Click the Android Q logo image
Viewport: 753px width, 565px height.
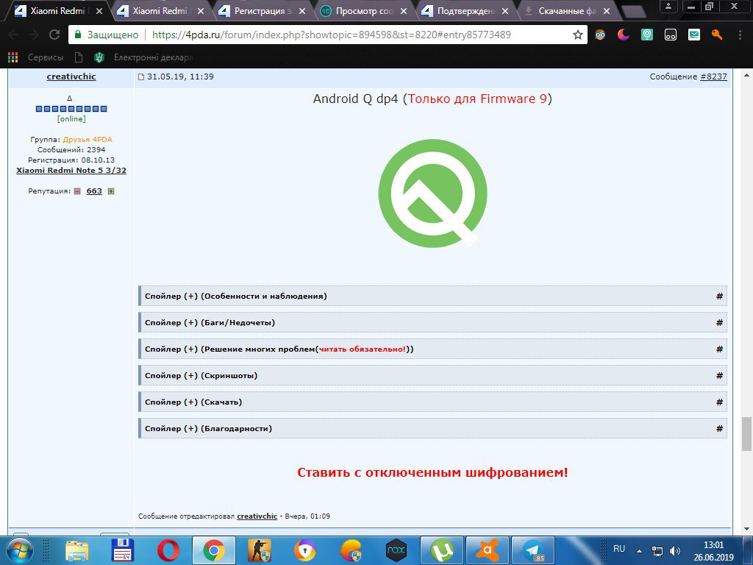tap(432, 193)
